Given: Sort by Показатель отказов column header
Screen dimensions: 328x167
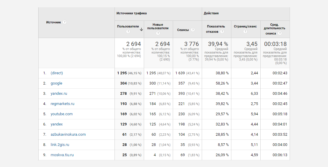Looking at the screenshot, I should (x=216, y=29).
